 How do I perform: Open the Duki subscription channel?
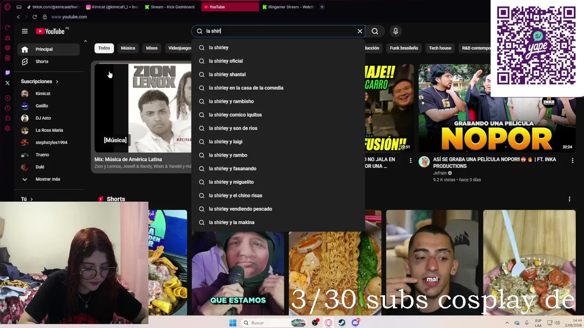tap(49, 167)
